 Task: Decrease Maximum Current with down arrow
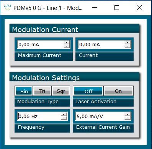(67, 46)
